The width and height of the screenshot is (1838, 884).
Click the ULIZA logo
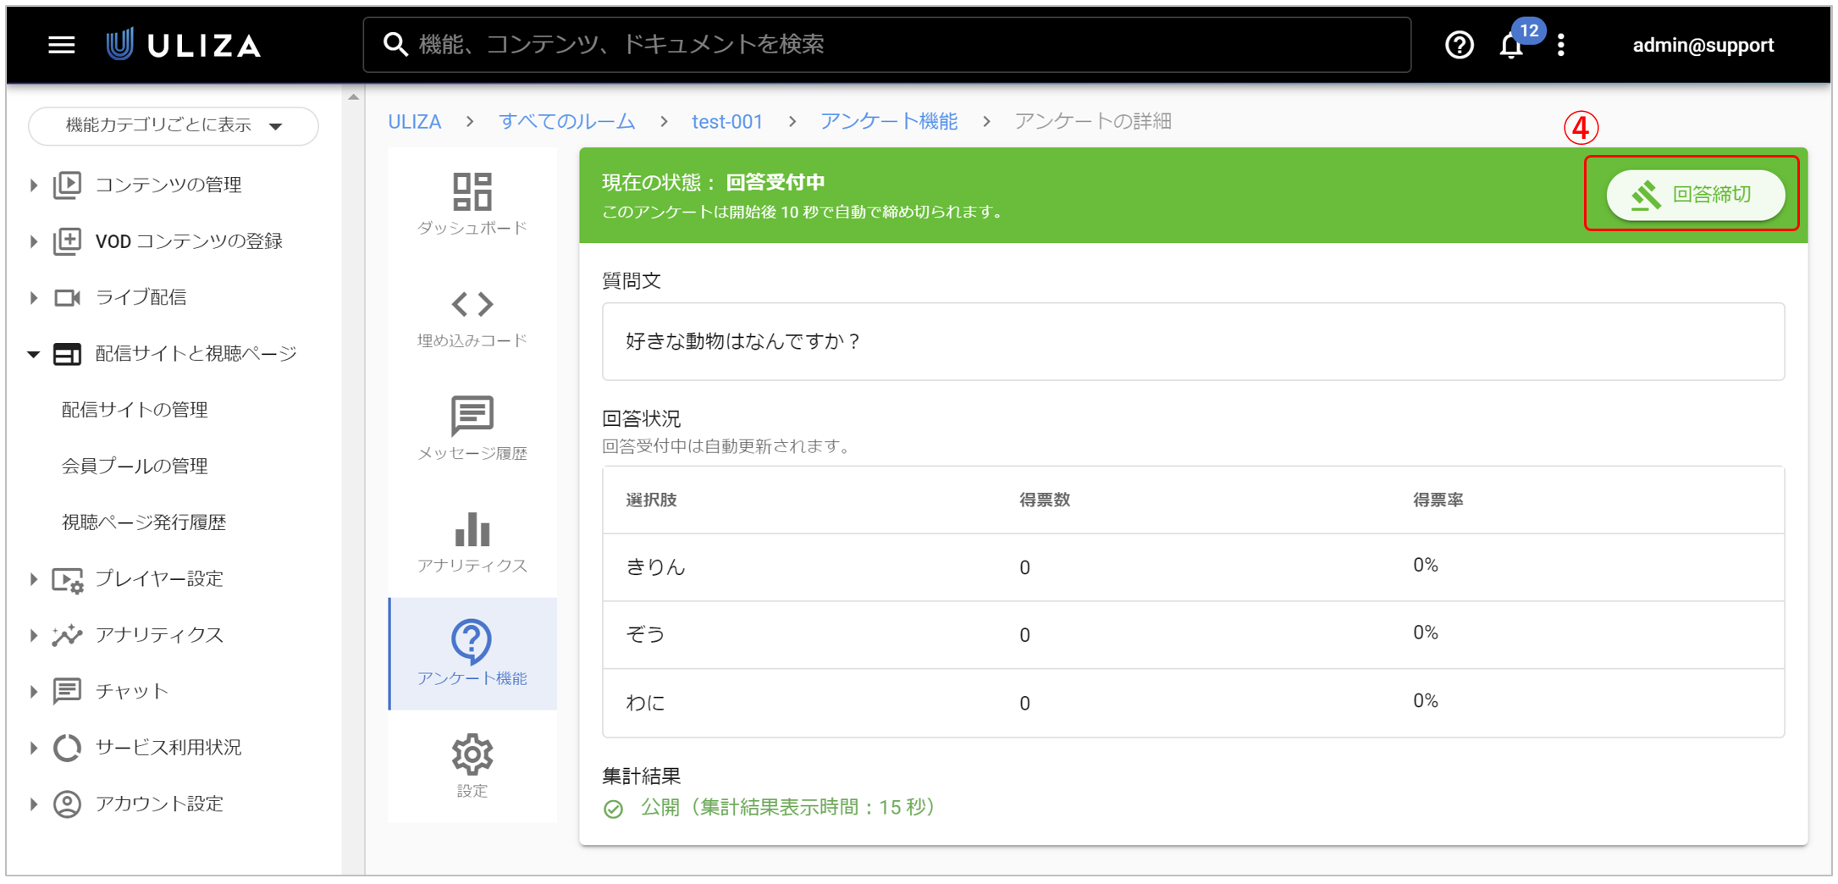(x=184, y=45)
